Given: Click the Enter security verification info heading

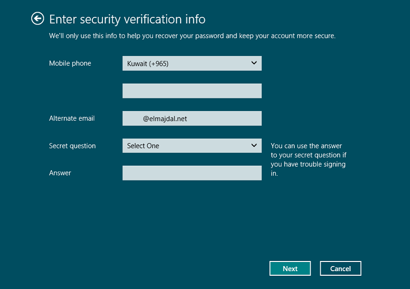Looking at the screenshot, I should 127,20.
